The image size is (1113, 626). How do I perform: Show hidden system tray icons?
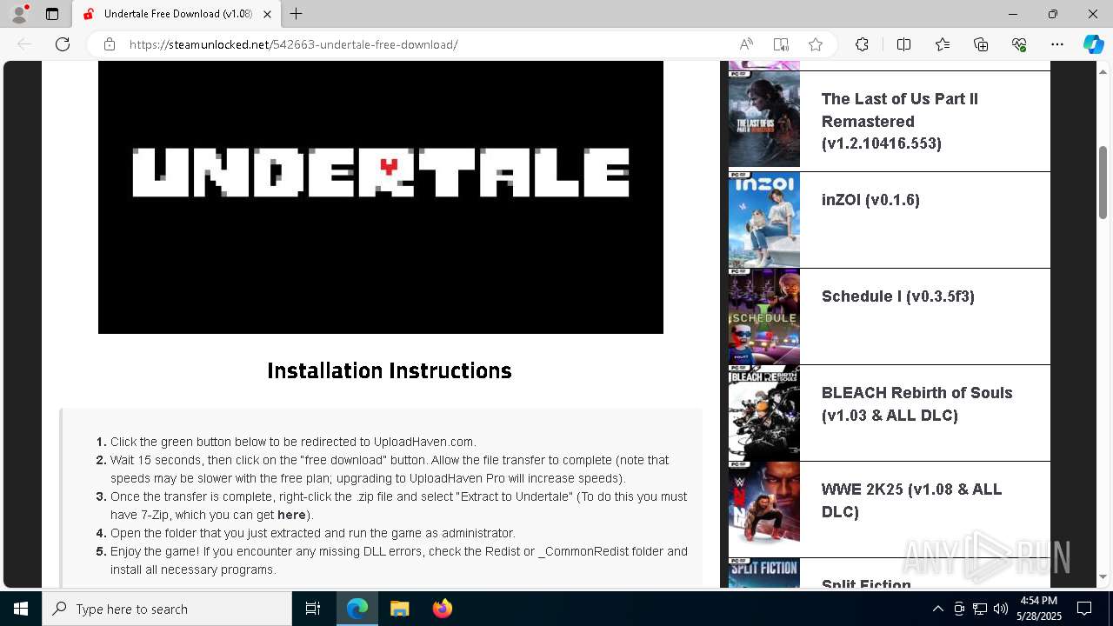937,609
